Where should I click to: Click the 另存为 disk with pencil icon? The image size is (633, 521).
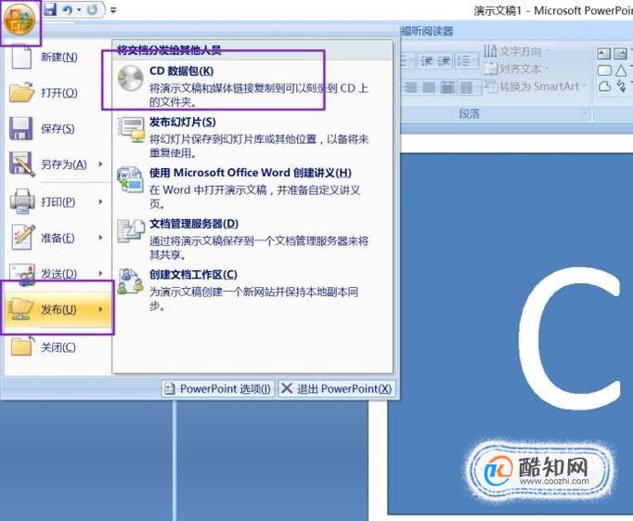pyautogui.click(x=21, y=164)
